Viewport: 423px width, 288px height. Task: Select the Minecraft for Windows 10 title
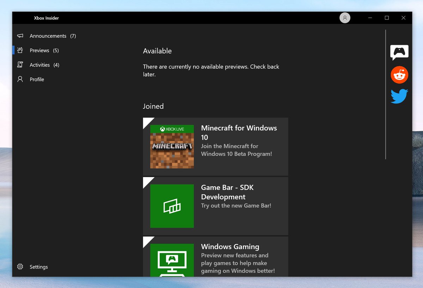(x=239, y=133)
